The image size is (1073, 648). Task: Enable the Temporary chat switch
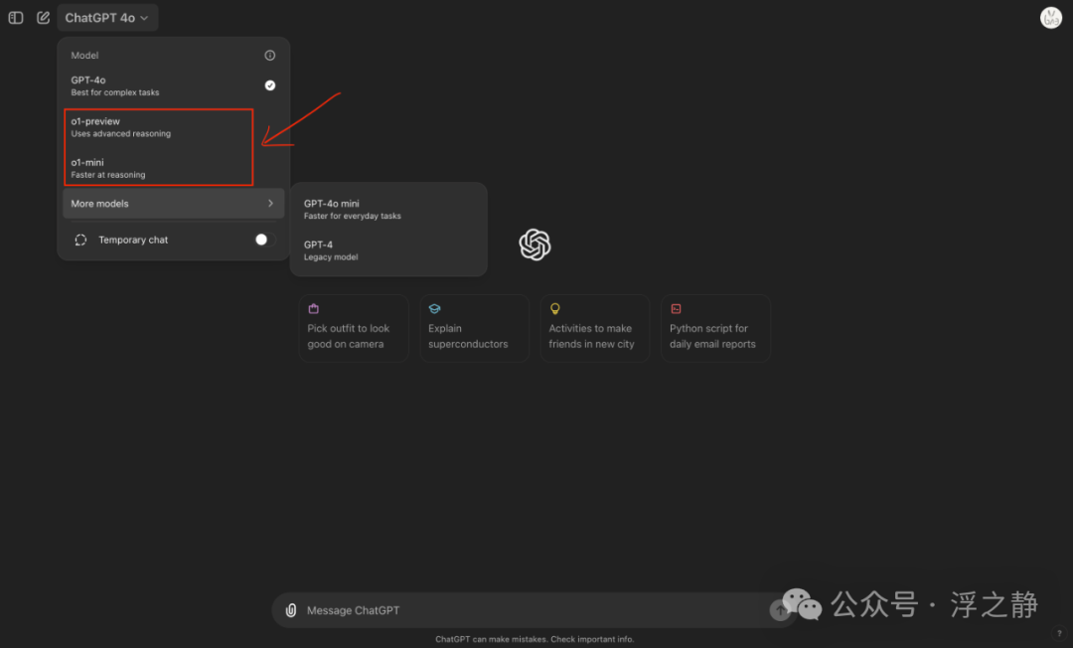(265, 240)
